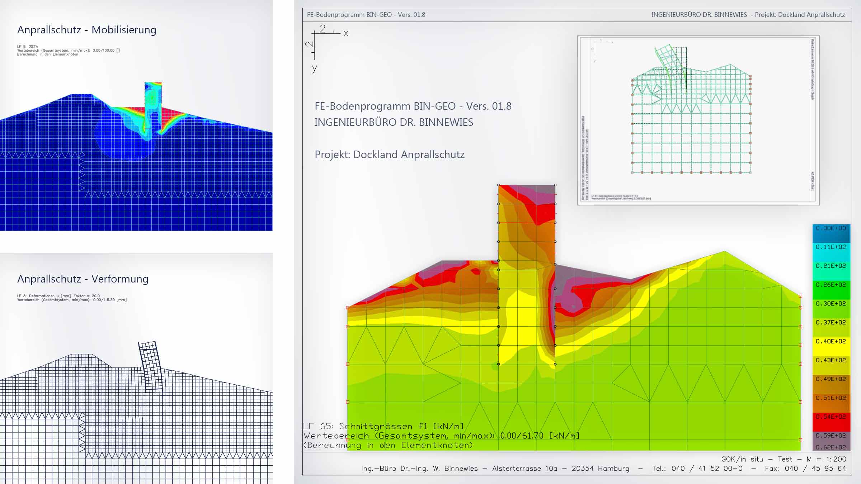Click the 'LF 8: Deformationen u [mm]' caption
The height and width of the screenshot is (484, 861).
58,296
